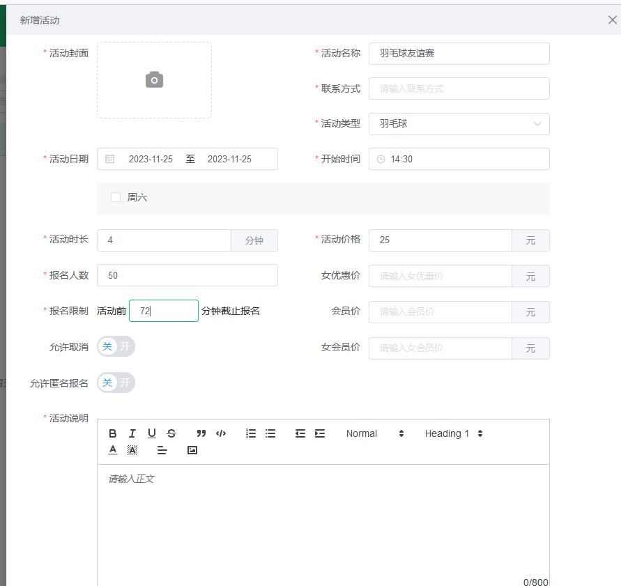Open the 活动类型 dropdown

tap(459, 124)
